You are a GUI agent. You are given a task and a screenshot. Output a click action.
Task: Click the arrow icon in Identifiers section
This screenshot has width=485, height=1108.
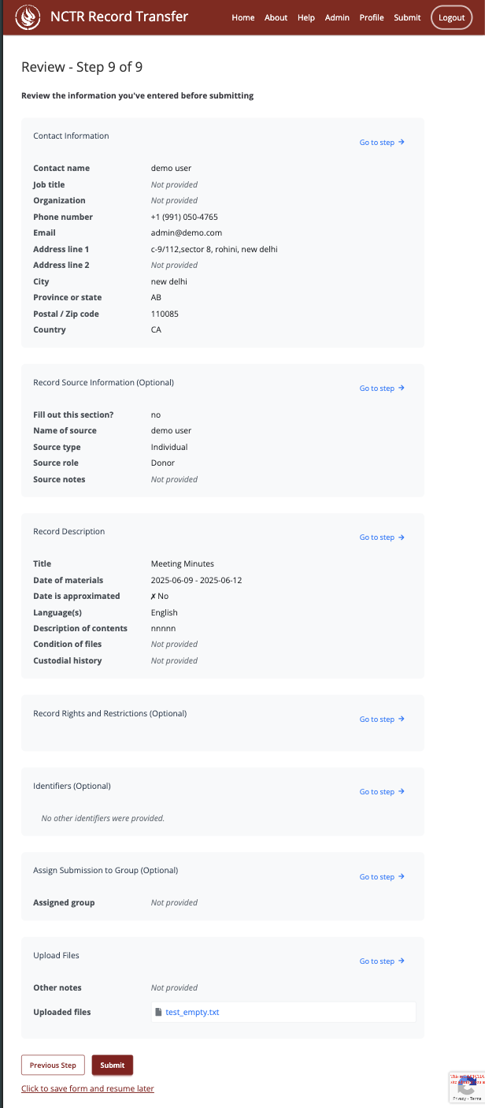[x=402, y=792]
